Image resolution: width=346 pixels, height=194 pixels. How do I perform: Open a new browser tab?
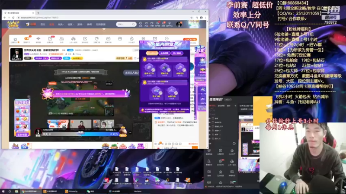coord(38,13)
